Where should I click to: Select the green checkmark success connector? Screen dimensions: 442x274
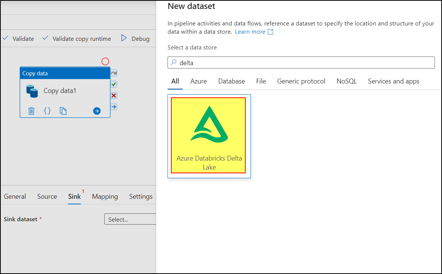(x=114, y=84)
